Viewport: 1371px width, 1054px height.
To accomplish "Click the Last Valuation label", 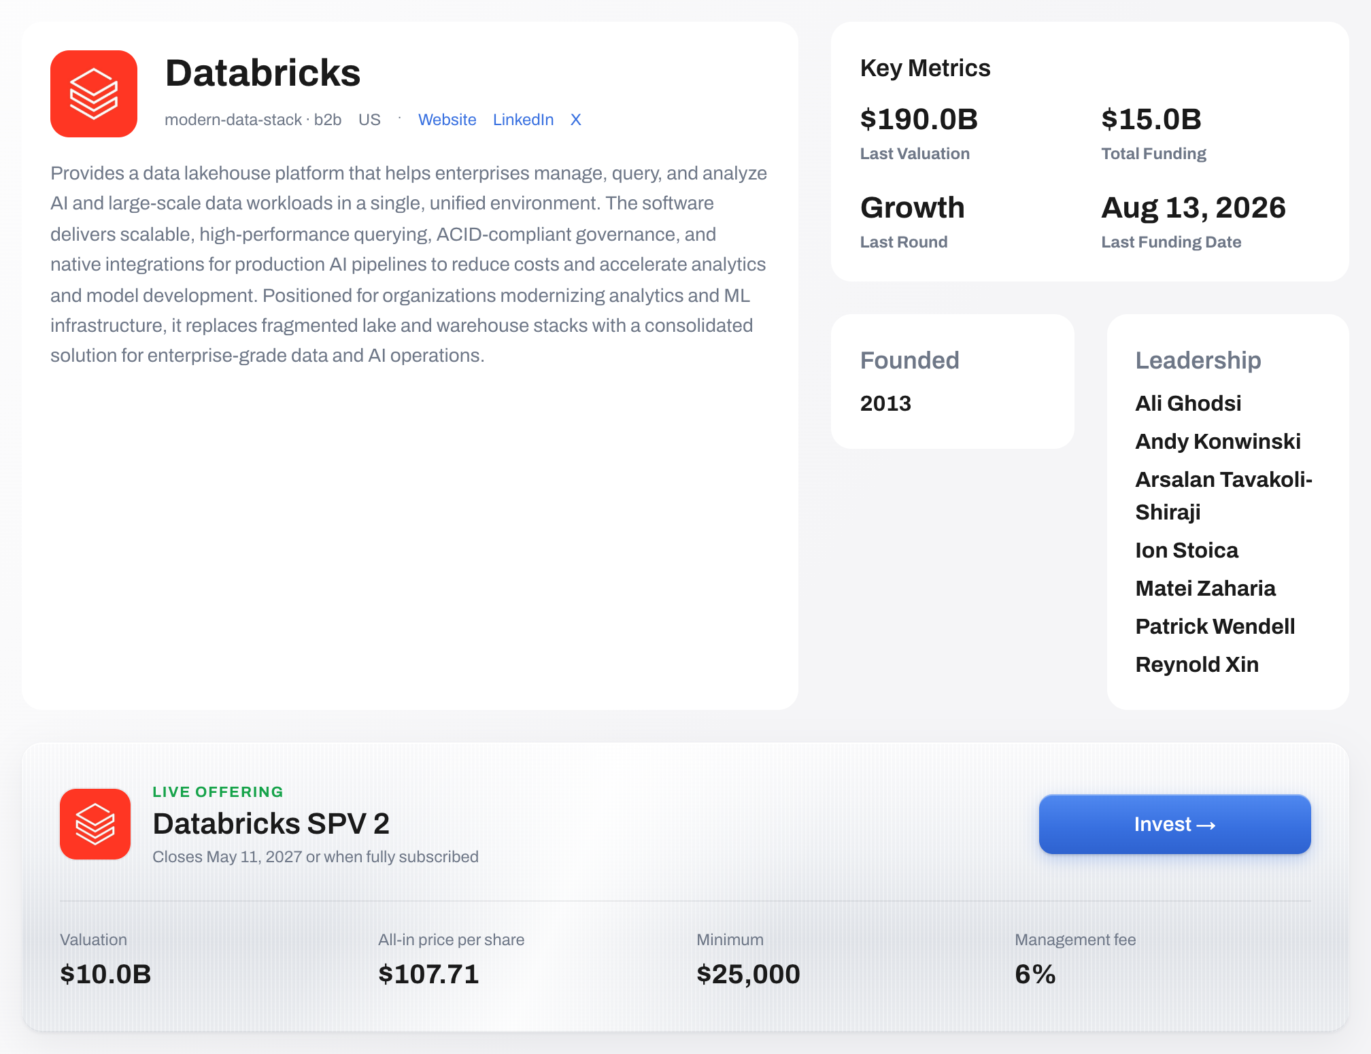I will [915, 154].
